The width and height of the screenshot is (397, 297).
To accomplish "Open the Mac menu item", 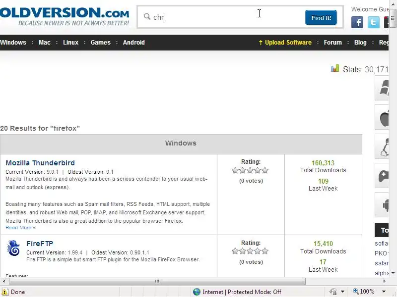I will pyautogui.click(x=45, y=43).
